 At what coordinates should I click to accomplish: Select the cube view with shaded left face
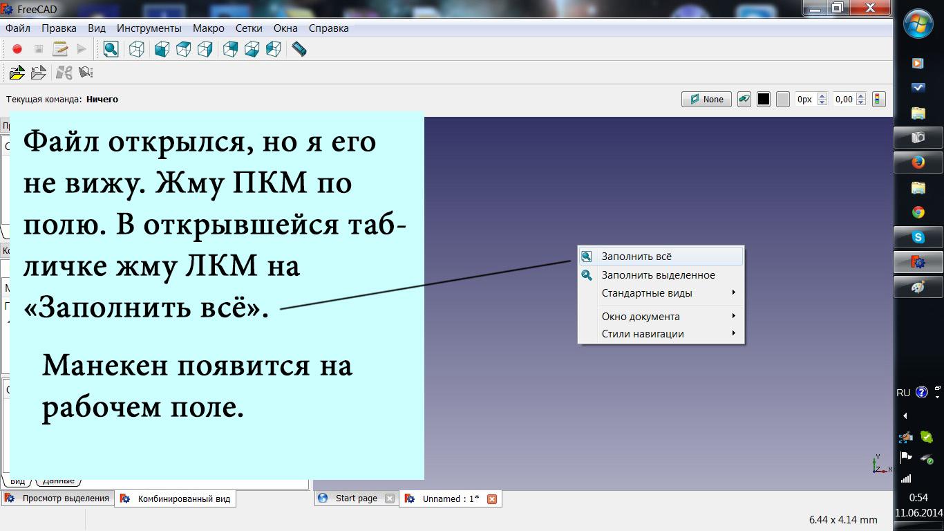tap(274, 49)
